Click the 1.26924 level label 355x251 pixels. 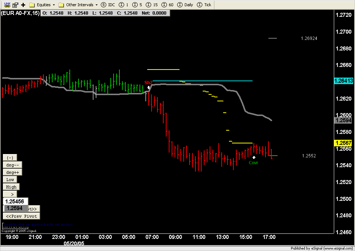pos(309,38)
